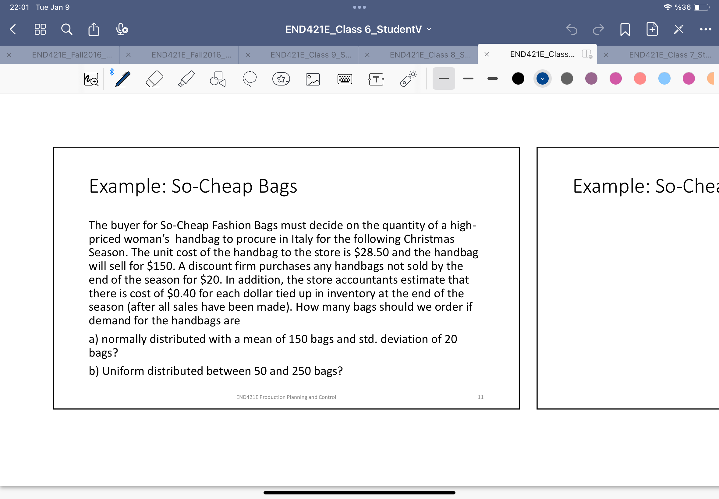Stop the active audio recording

click(x=122, y=29)
